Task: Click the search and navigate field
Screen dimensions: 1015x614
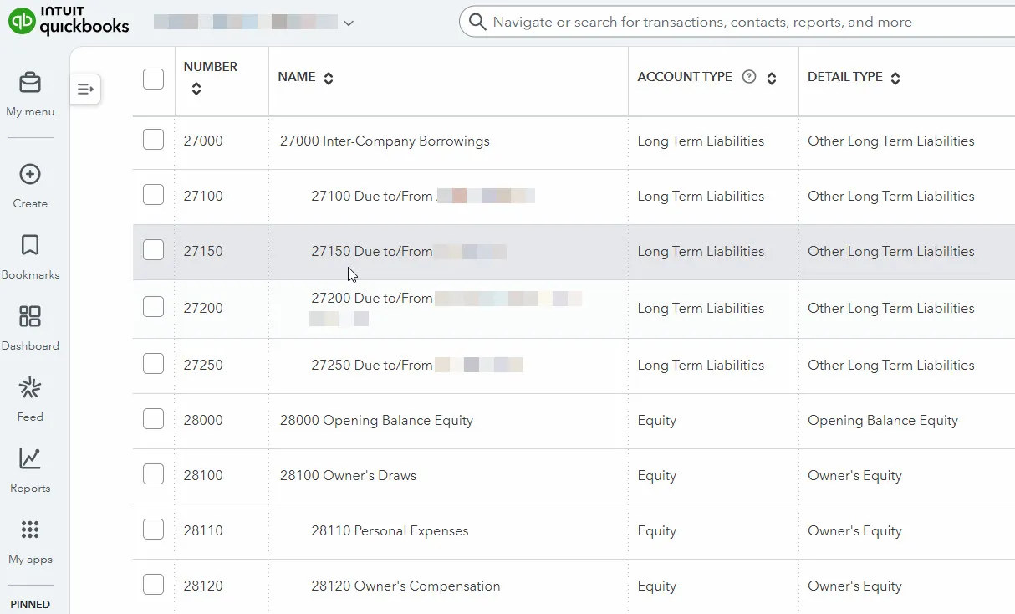Action: click(736, 23)
